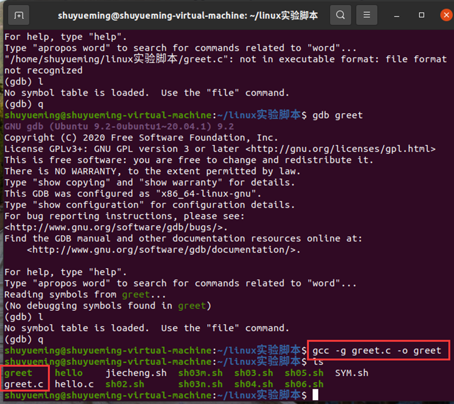The width and height of the screenshot is (454, 404).
Task: Select the 'sh02.sh' file name
Action: coord(125,384)
